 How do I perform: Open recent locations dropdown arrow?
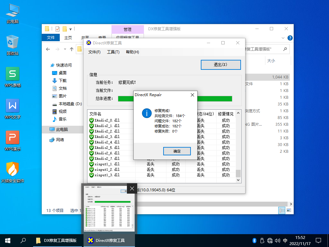(x=65, y=49)
